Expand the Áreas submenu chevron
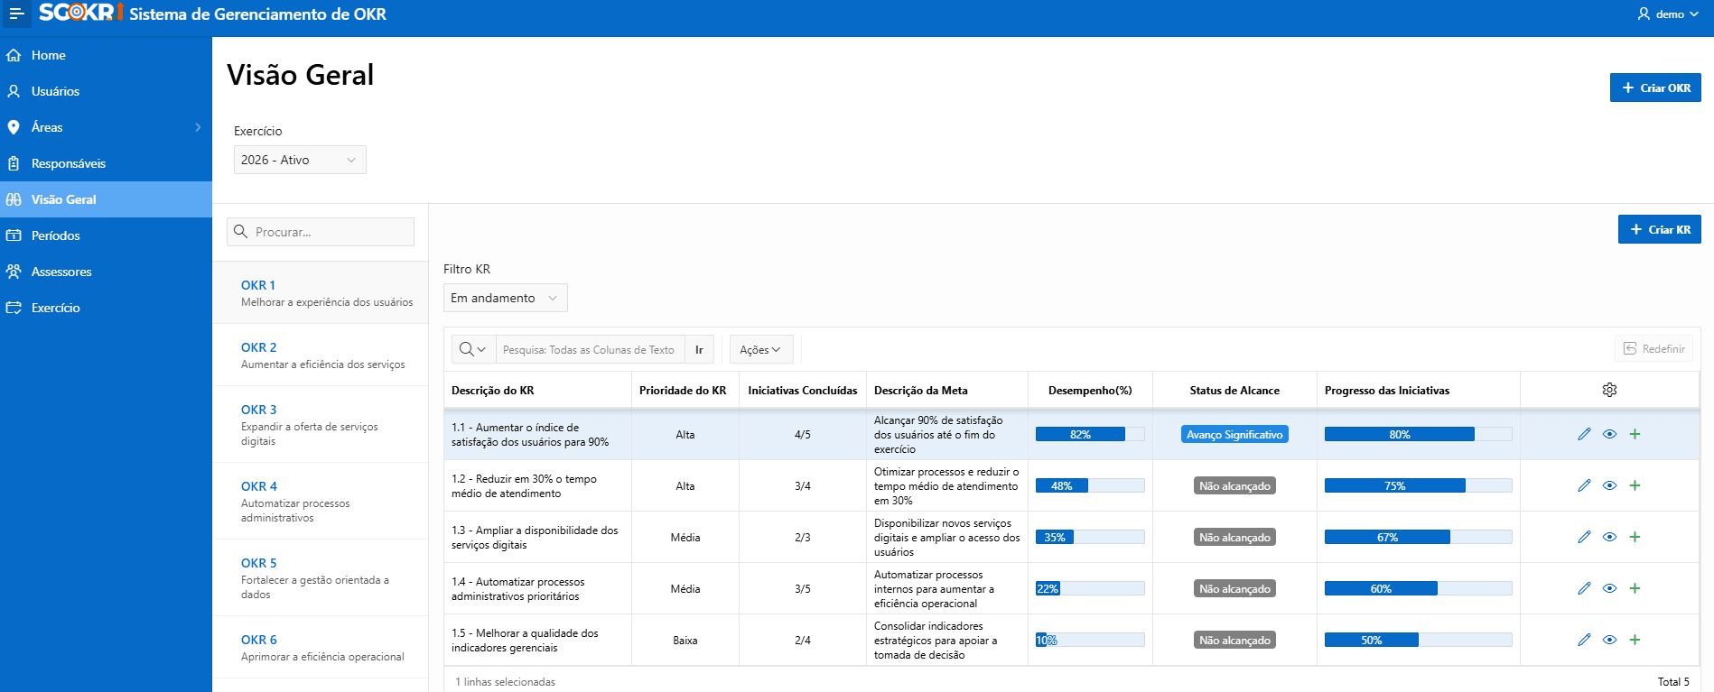1714x692 pixels. tap(198, 127)
